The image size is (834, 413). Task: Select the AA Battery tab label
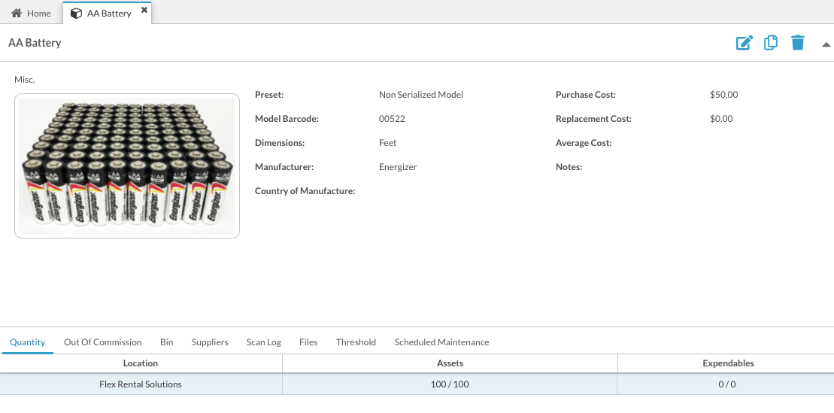click(x=109, y=14)
